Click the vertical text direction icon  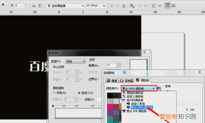click(x=173, y=5)
